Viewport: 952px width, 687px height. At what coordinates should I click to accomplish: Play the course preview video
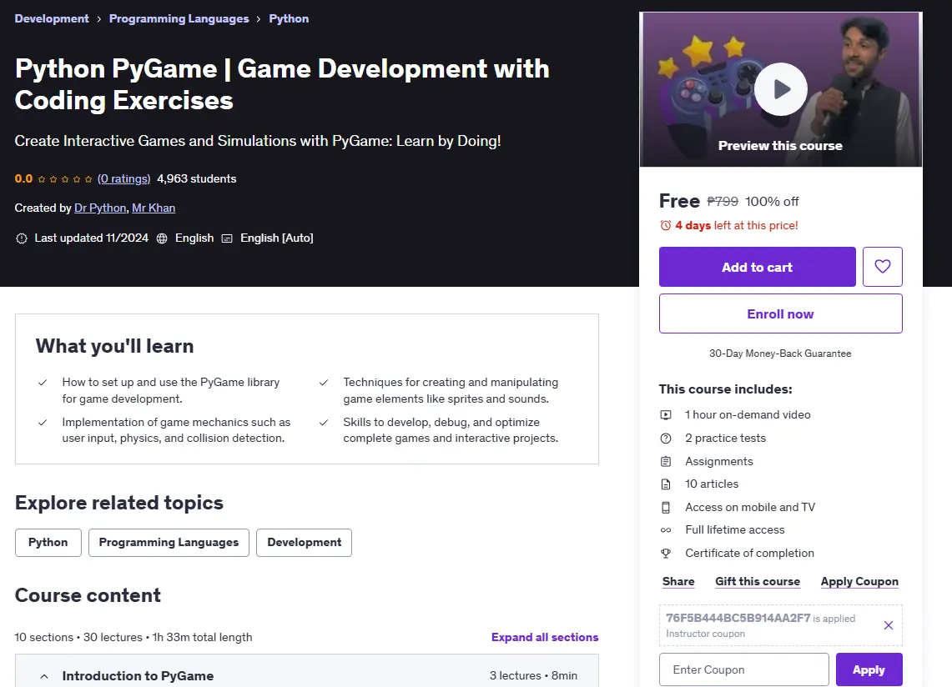click(x=781, y=89)
